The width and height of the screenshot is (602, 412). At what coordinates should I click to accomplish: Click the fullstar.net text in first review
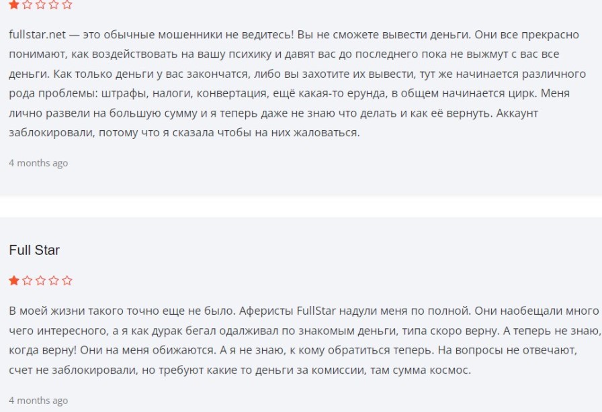37,34
